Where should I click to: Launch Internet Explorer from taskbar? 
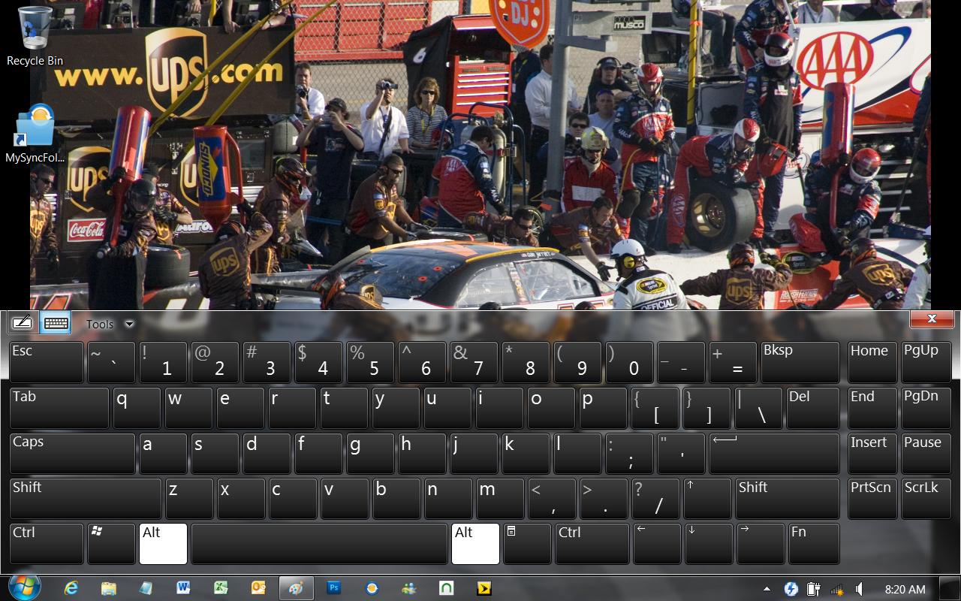coord(71,588)
